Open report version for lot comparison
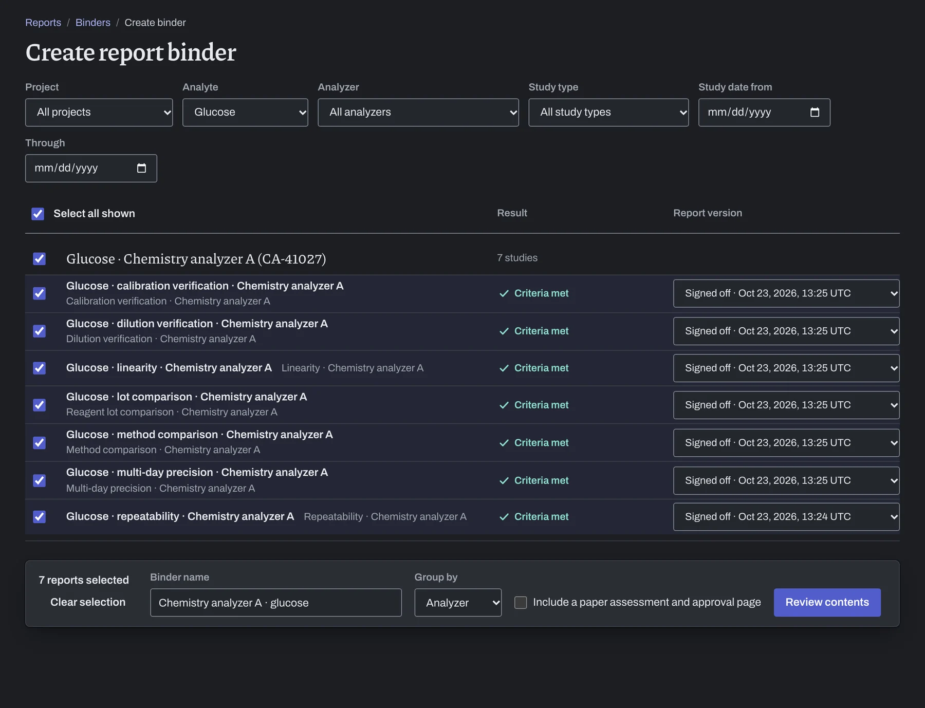The image size is (925, 708). pos(786,405)
